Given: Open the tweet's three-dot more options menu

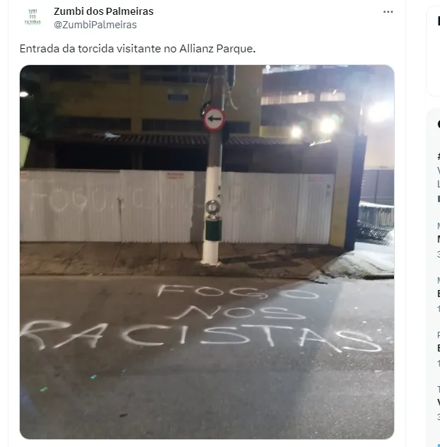Looking at the screenshot, I should (388, 12).
